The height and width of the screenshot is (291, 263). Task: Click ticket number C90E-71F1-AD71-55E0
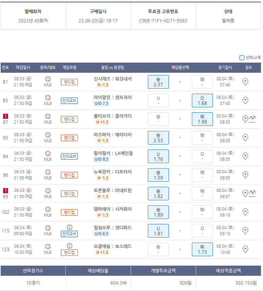[x=163, y=21]
